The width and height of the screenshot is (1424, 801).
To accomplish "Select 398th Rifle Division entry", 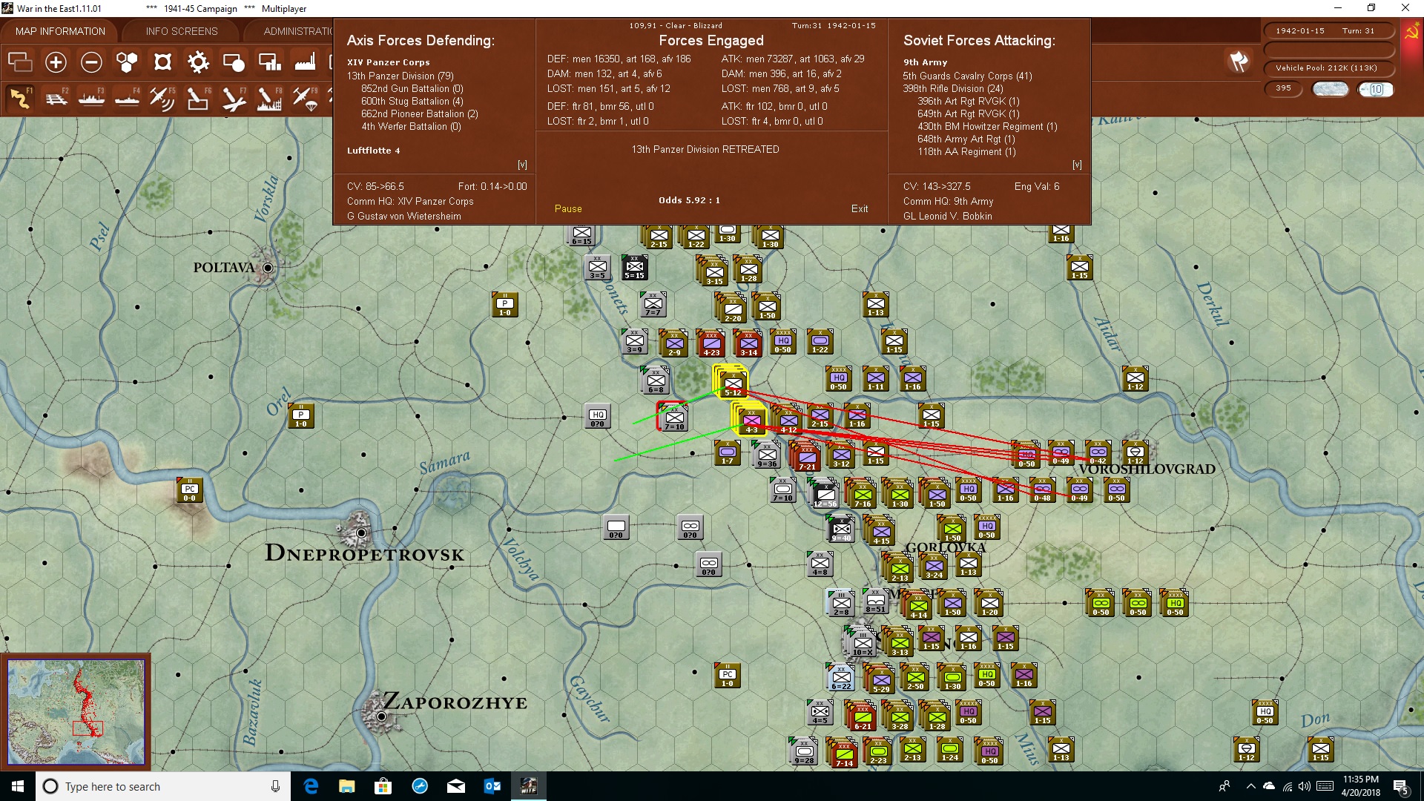I will (x=952, y=88).
